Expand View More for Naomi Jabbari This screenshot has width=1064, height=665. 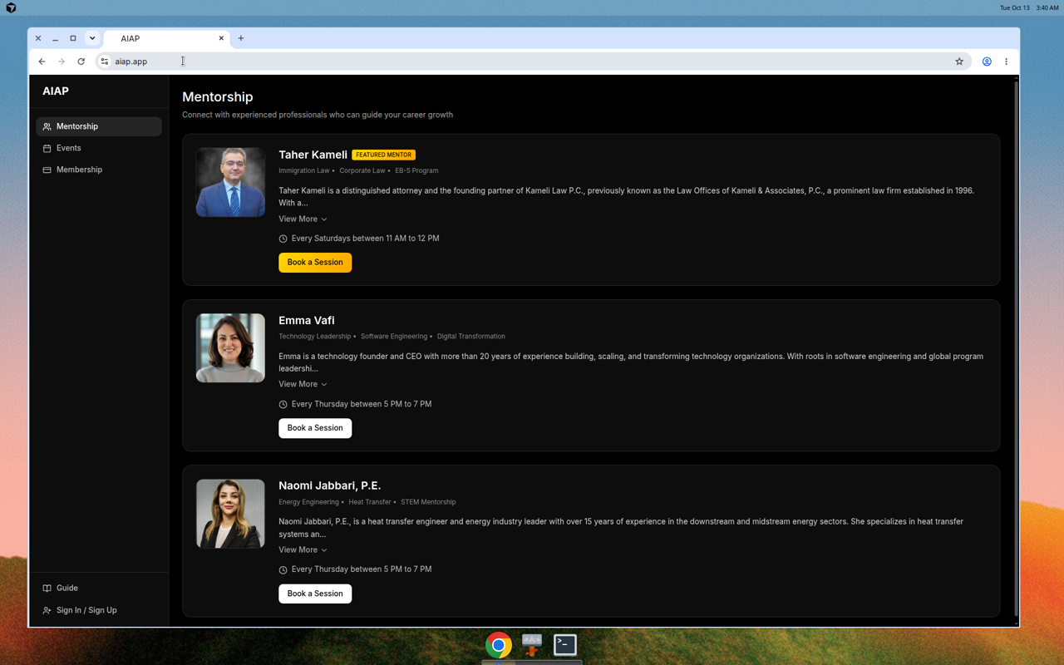click(303, 550)
